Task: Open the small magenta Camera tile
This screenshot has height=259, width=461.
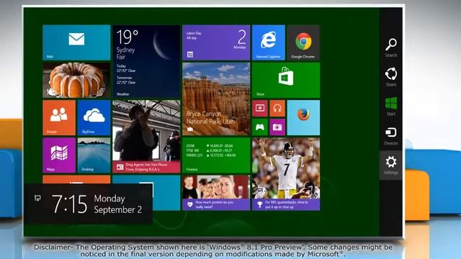Action: (277, 127)
